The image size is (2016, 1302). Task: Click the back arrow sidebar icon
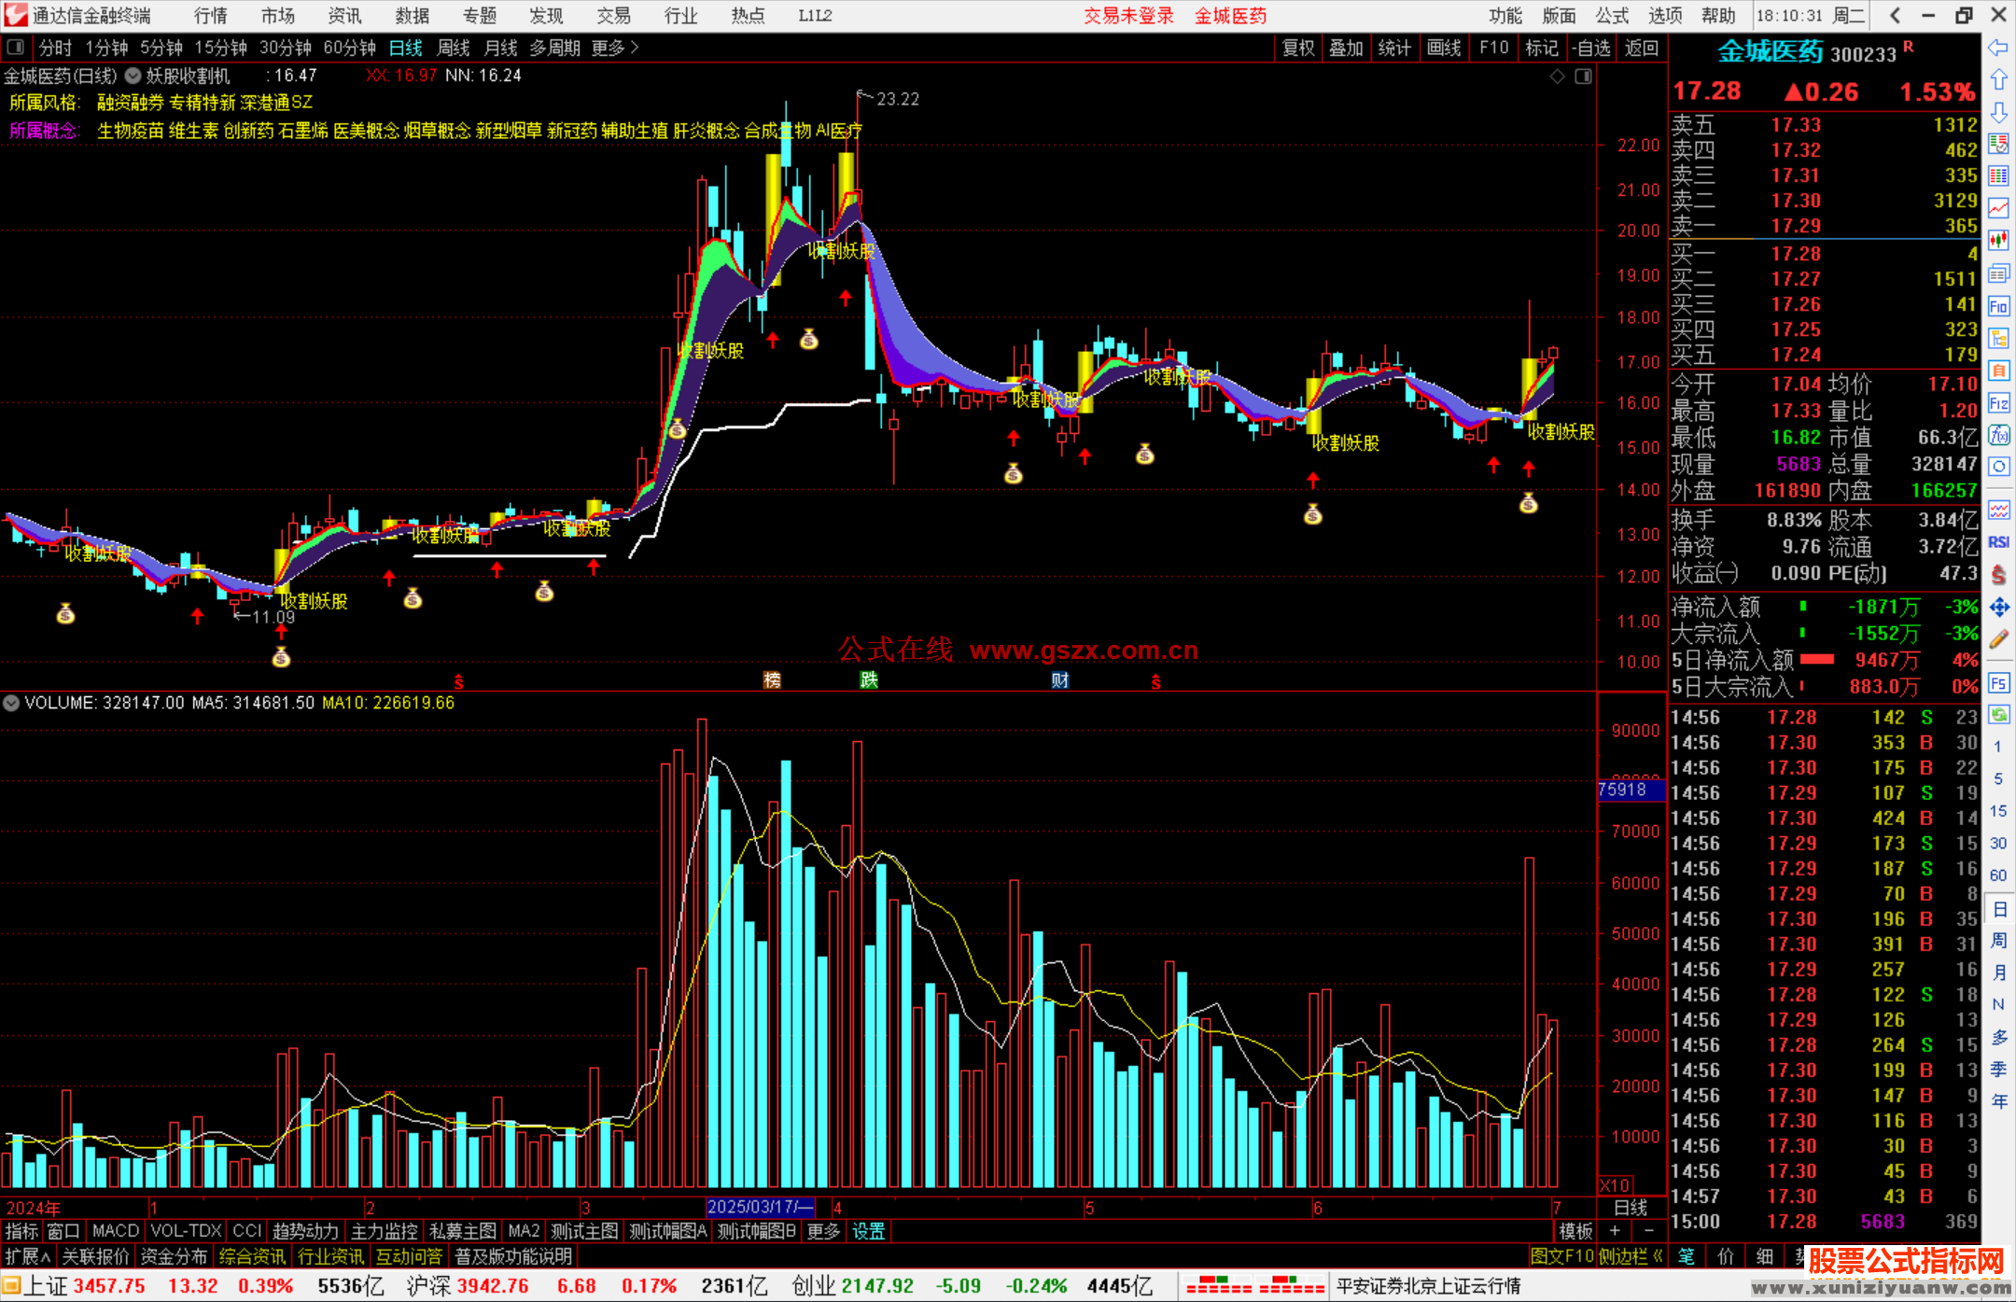tap(1998, 48)
